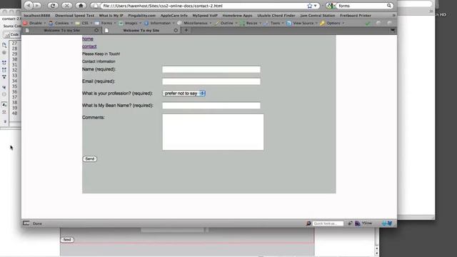Screen dimensions: 457x257
Task: Click the Quick lookup field in status bar
Action: pos(328,223)
